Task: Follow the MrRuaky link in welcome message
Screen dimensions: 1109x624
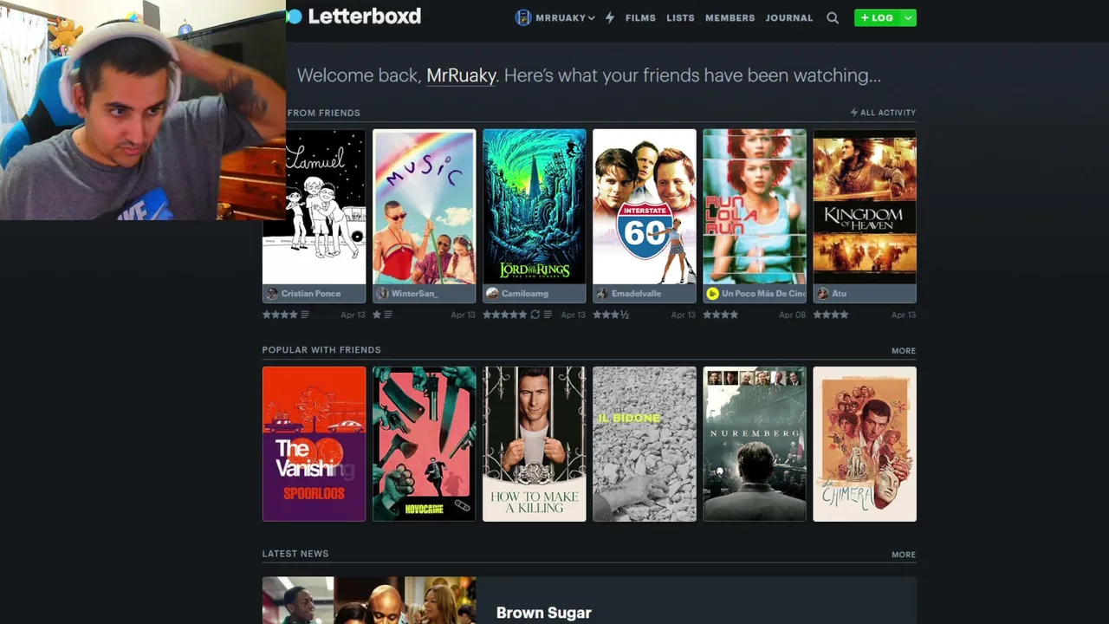Action: [x=461, y=75]
